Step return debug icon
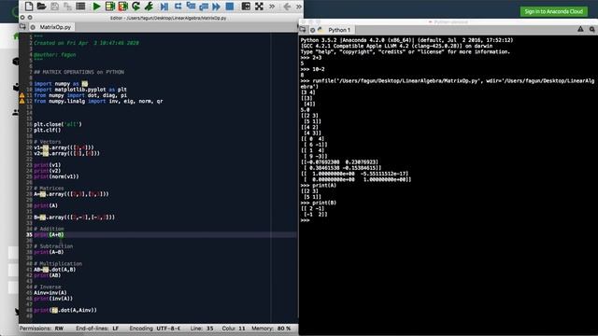The width and height of the screenshot is (598, 336). pos(204,7)
